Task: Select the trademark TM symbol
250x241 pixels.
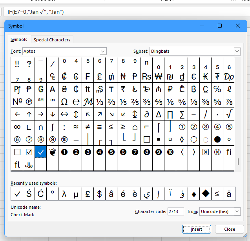Action: tap(53, 102)
